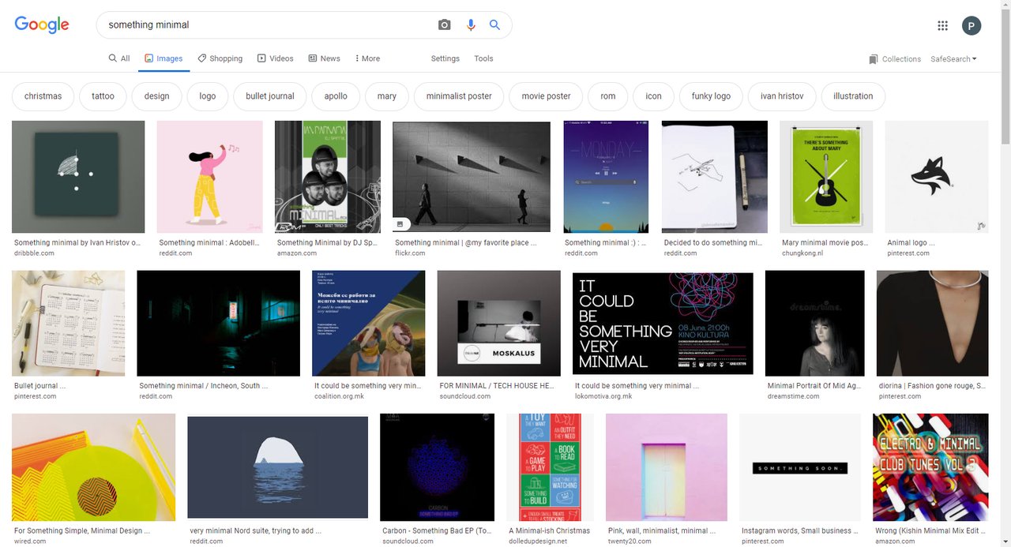Screen dimensions: 1011x547
Task: Filter by the apollo chip
Action: coord(336,96)
